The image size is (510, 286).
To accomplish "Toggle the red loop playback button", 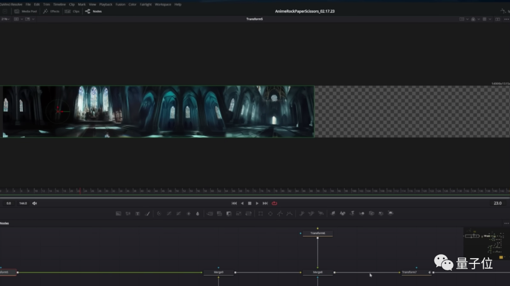I will point(274,203).
